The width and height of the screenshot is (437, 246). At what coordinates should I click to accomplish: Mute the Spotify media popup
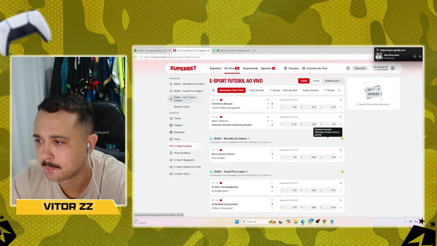point(420,56)
